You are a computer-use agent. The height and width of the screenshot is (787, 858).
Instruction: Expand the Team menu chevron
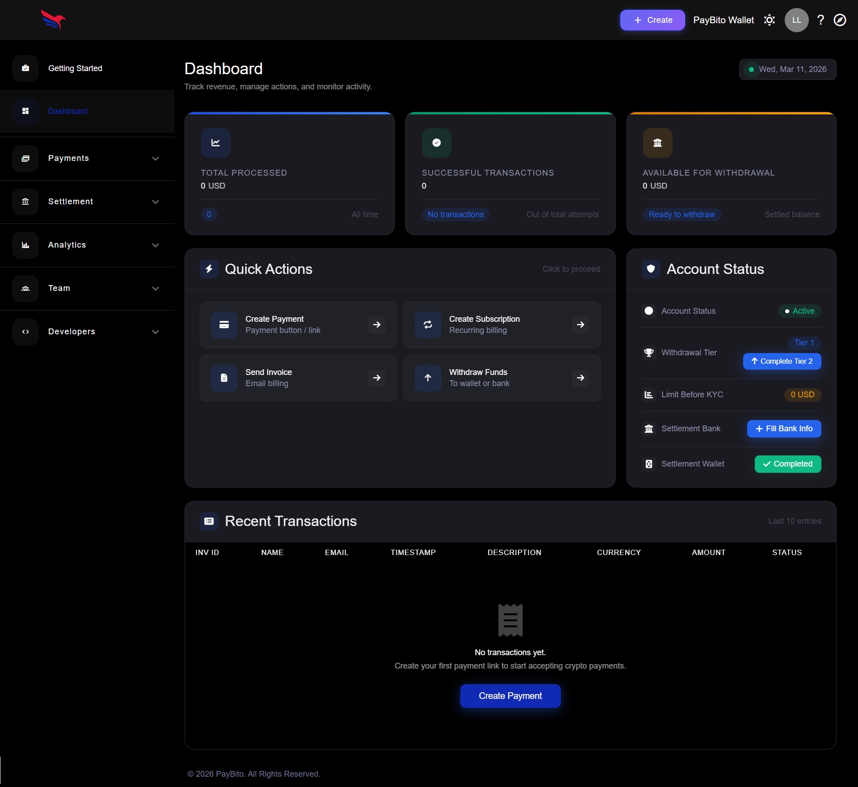tap(156, 289)
